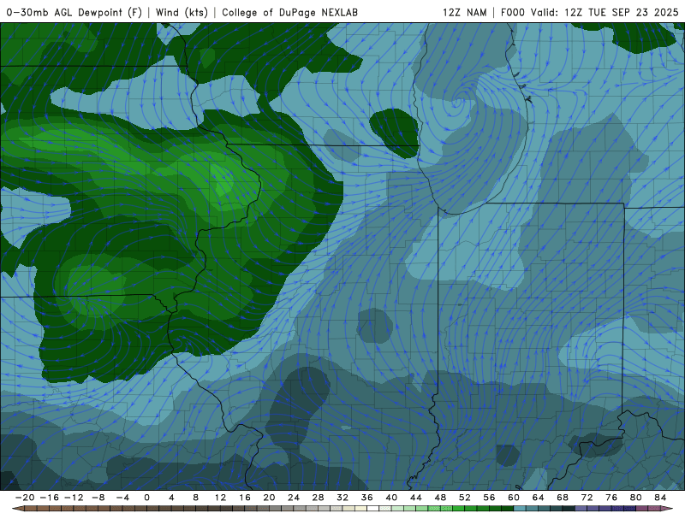
Task: Click the -16 value on the legend scale
Action: click(49, 498)
